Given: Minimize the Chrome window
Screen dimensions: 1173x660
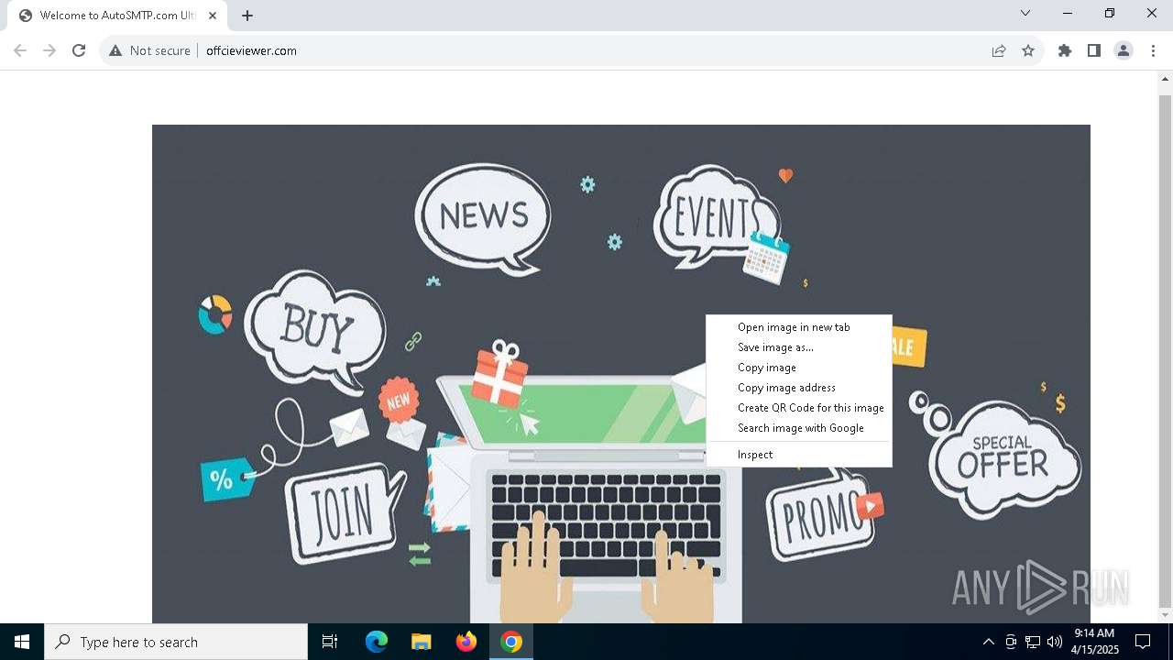Looking at the screenshot, I should (x=1068, y=13).
